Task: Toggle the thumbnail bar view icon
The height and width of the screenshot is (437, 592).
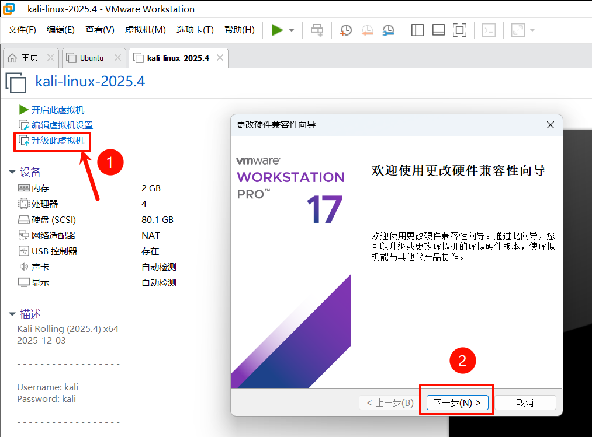Action: pyautogui.click(x=438, y=30)
